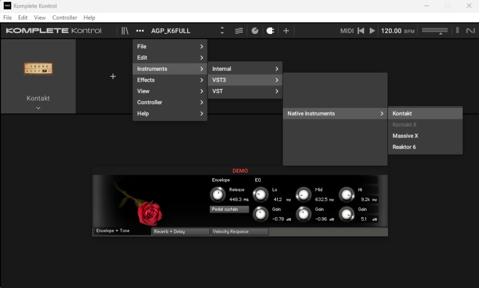The height and width of the screenshot is (288, 479).
Task: Close the Komplete Kontrol window
Action: (x=469, y=6)
